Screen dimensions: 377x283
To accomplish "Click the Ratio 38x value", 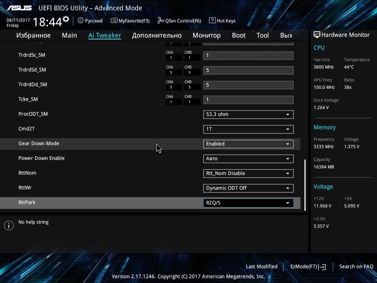I will [348, 87].
